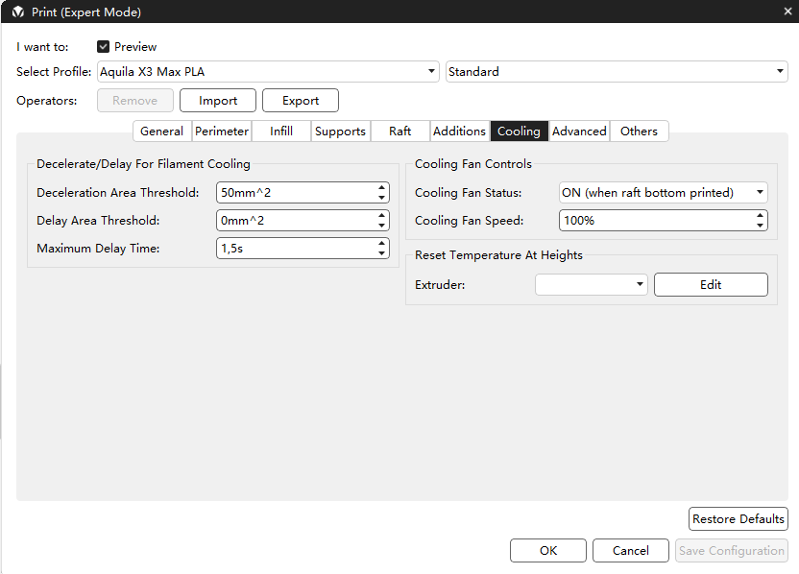Click the Export button
Screen dimensions: 799x574
click(301, 101)
